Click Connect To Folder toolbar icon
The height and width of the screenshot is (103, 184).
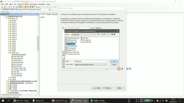click(x=4, y=7)
